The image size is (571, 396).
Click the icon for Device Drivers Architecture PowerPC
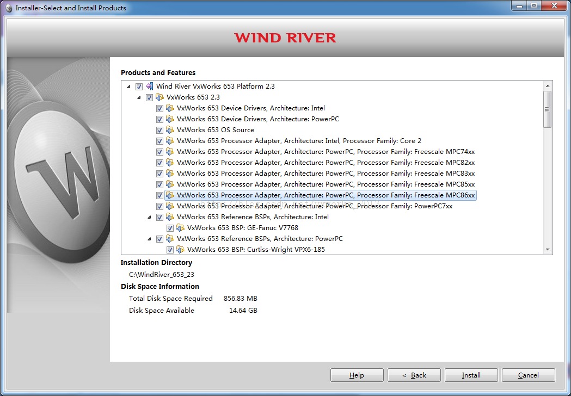[170, 119]
